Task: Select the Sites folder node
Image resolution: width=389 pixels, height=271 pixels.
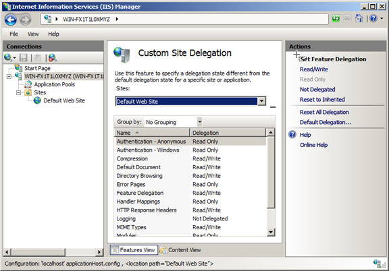Action: [40, 92]
